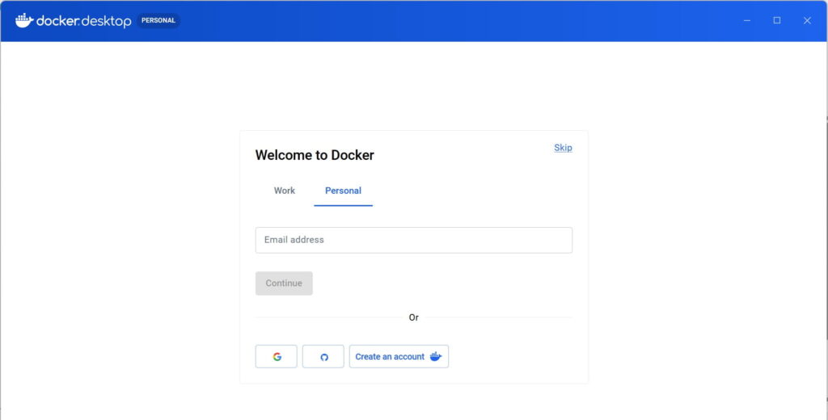Click the Create an account button

click(x=399, y=357)
